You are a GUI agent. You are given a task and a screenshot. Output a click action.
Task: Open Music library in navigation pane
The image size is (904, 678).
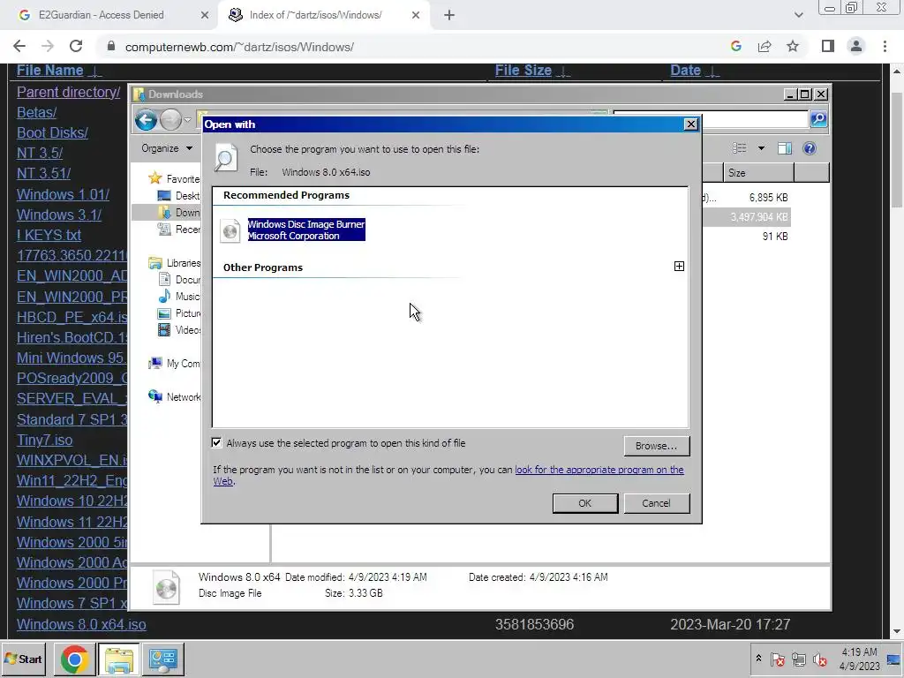[178, 296]
